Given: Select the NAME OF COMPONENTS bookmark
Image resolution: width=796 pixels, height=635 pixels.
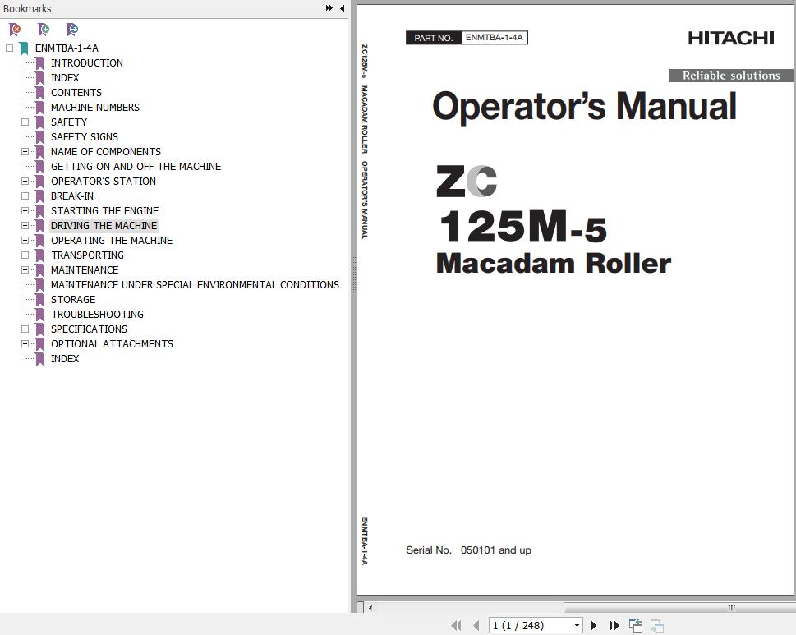Looking at the screenshot, I should (106, 151).
